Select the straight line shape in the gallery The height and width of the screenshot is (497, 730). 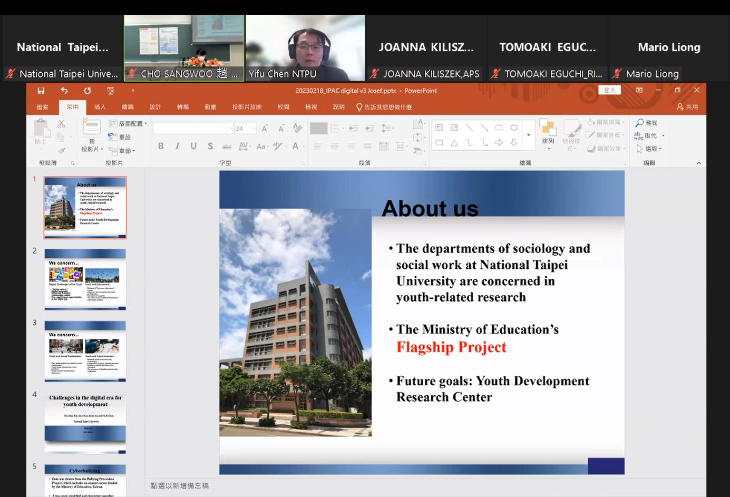[x=469, y=128]
